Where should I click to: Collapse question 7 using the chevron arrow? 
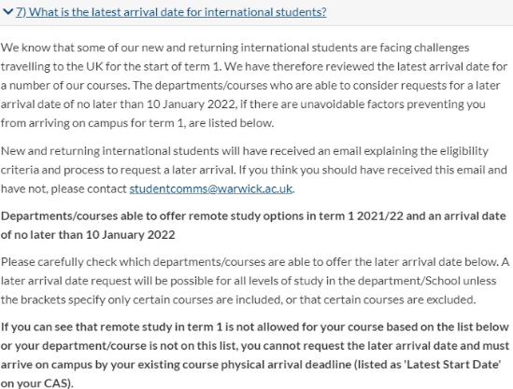7,12
